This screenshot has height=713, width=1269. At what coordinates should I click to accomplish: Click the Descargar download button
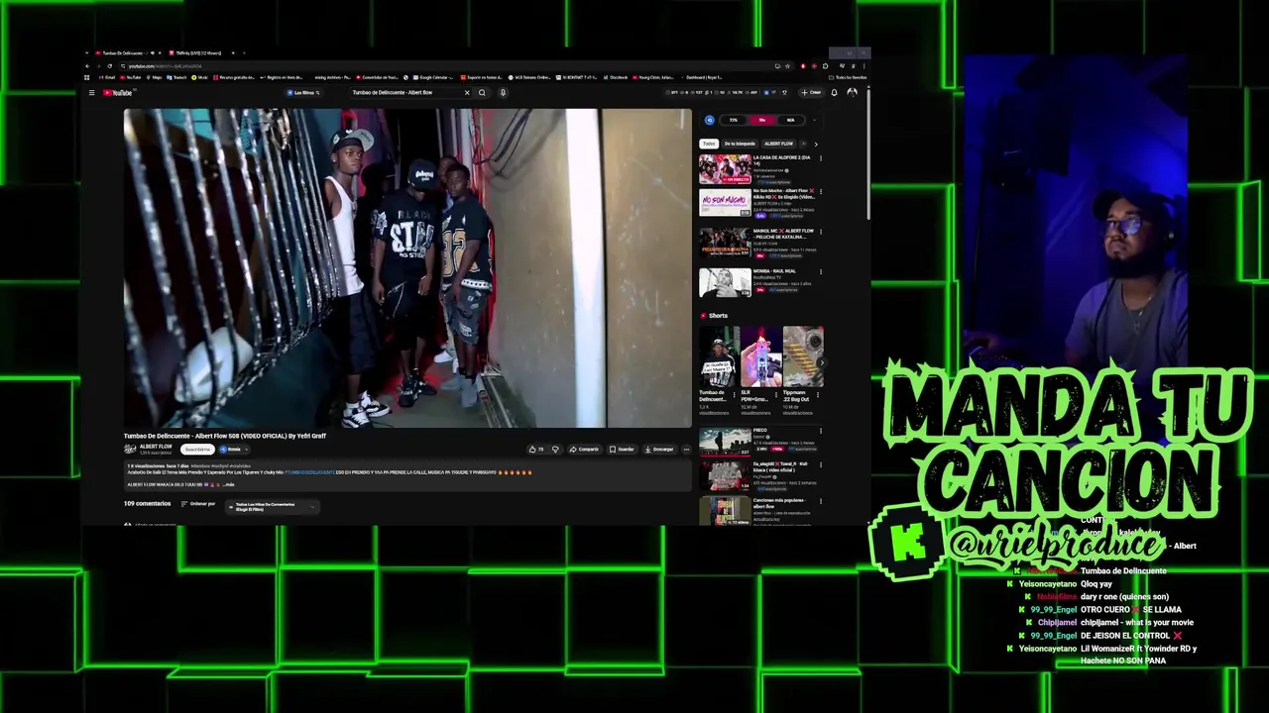[x=659, y=450]
